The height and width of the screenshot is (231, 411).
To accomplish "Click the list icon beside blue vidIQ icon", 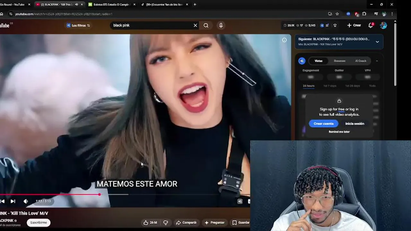I will tap(327, 25).
